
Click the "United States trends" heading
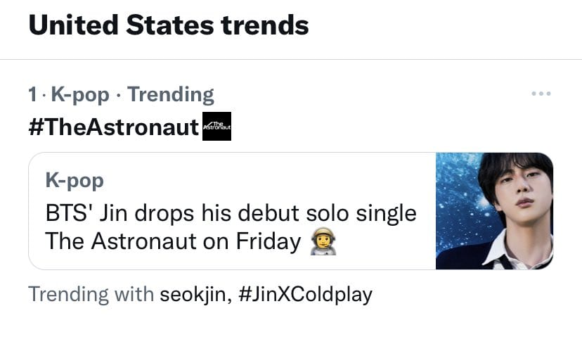point(169,26)
